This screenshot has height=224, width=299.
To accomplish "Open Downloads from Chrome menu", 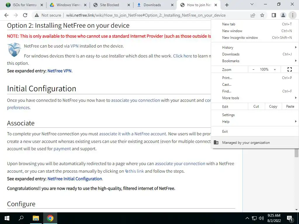I will pyautogui.click(x=255, y=54).
